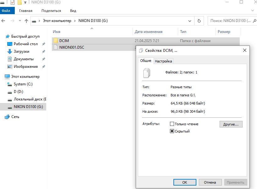Expand the ribbon with the chevron
The image size is (257, 189).
[x=252, y=10]
